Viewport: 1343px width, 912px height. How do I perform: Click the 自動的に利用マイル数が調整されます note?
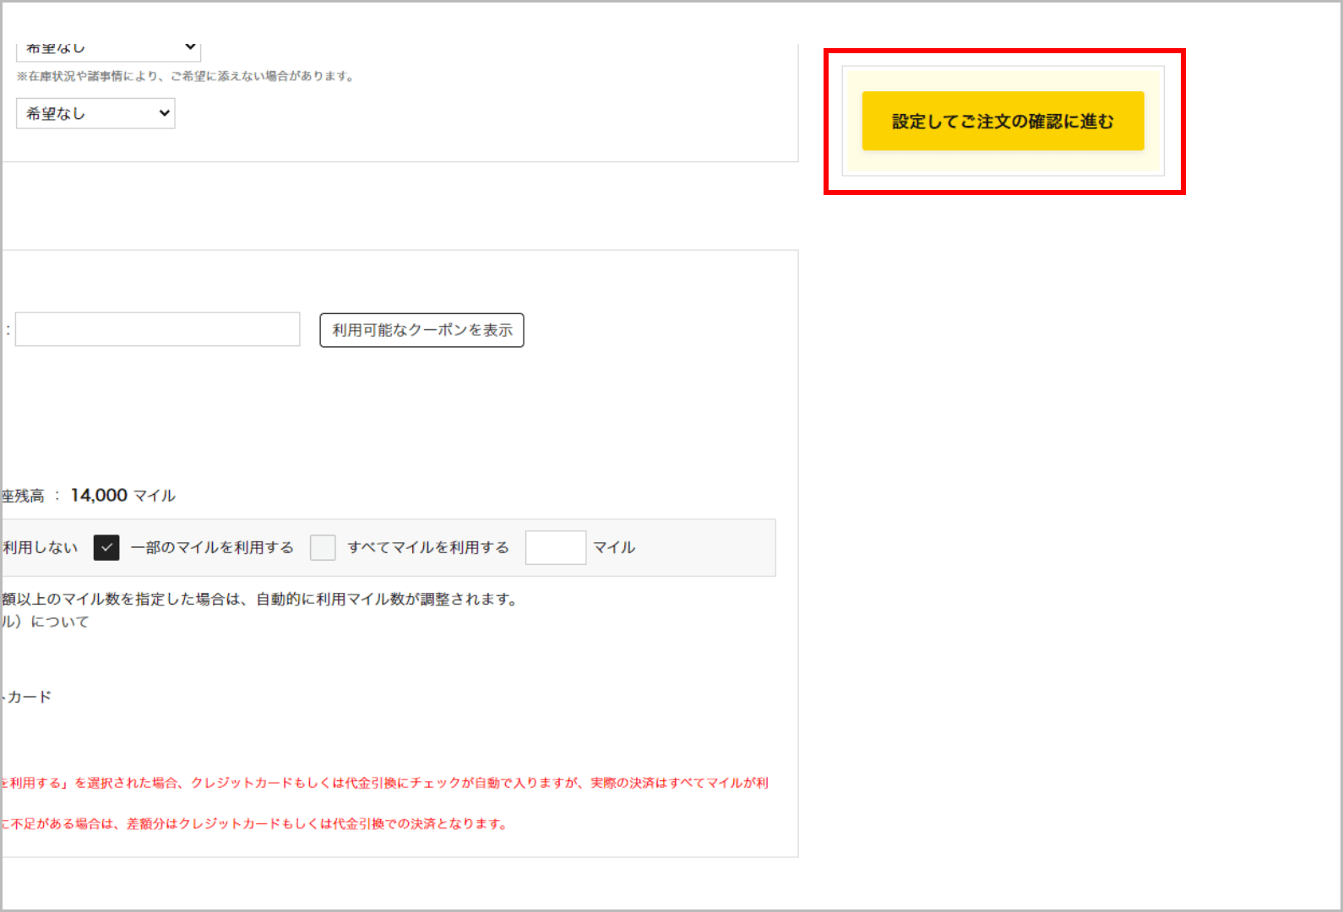[386, 599]
